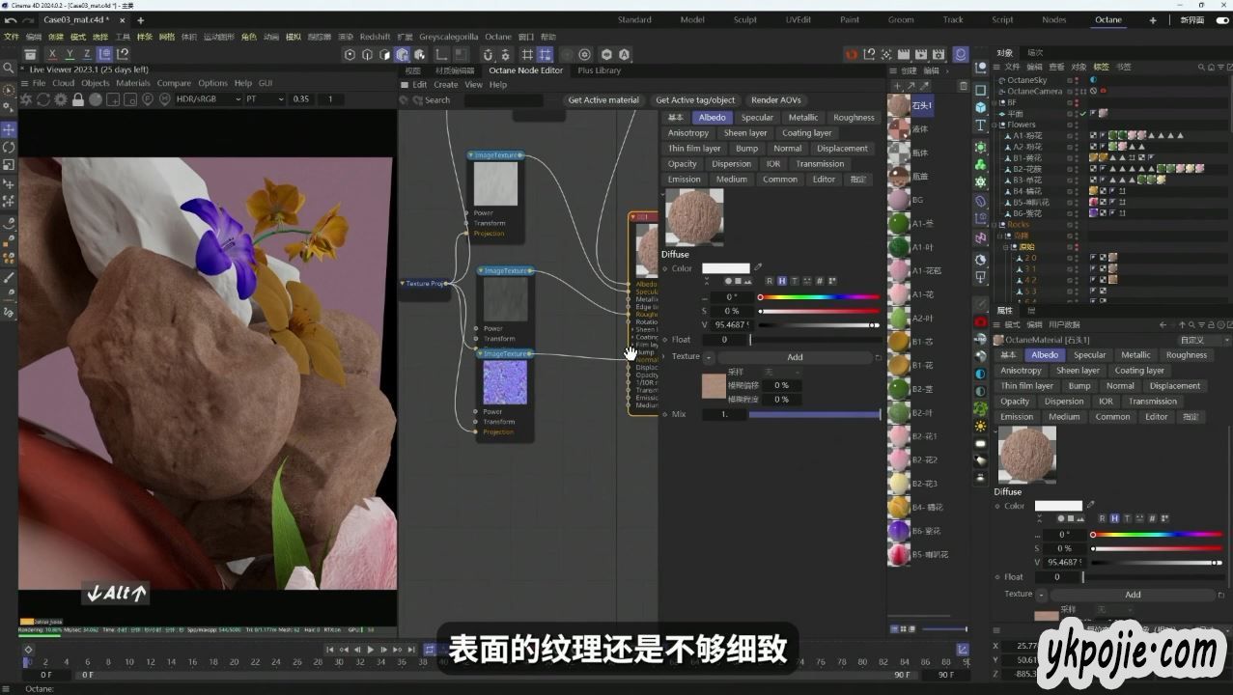Screen dimensions: 1233x695
Task: Toggle the Y axis lock
Action: pos(70,55)
